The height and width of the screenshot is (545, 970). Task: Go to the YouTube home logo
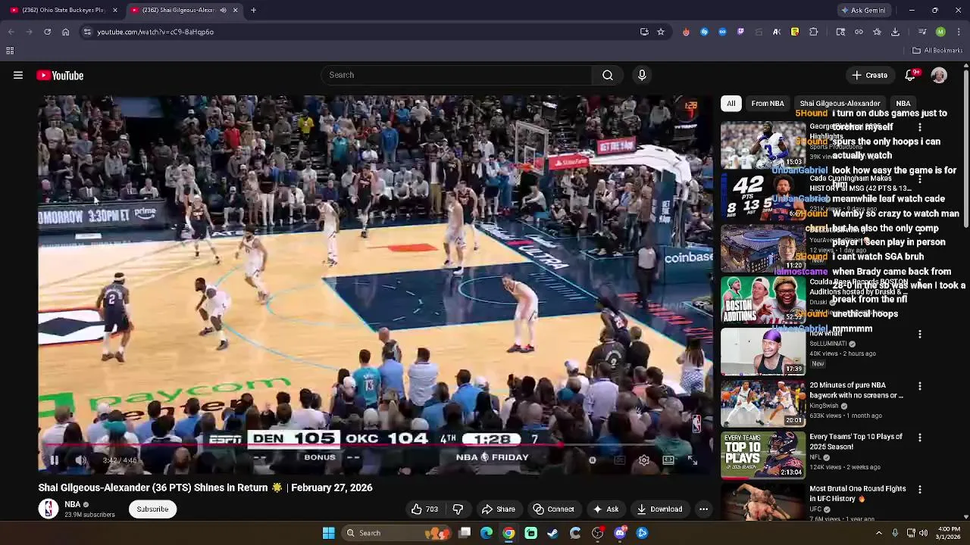[60, 76]
